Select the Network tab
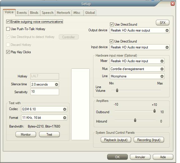The width and height of the screenshot is (180, 163). click(63, 13)
